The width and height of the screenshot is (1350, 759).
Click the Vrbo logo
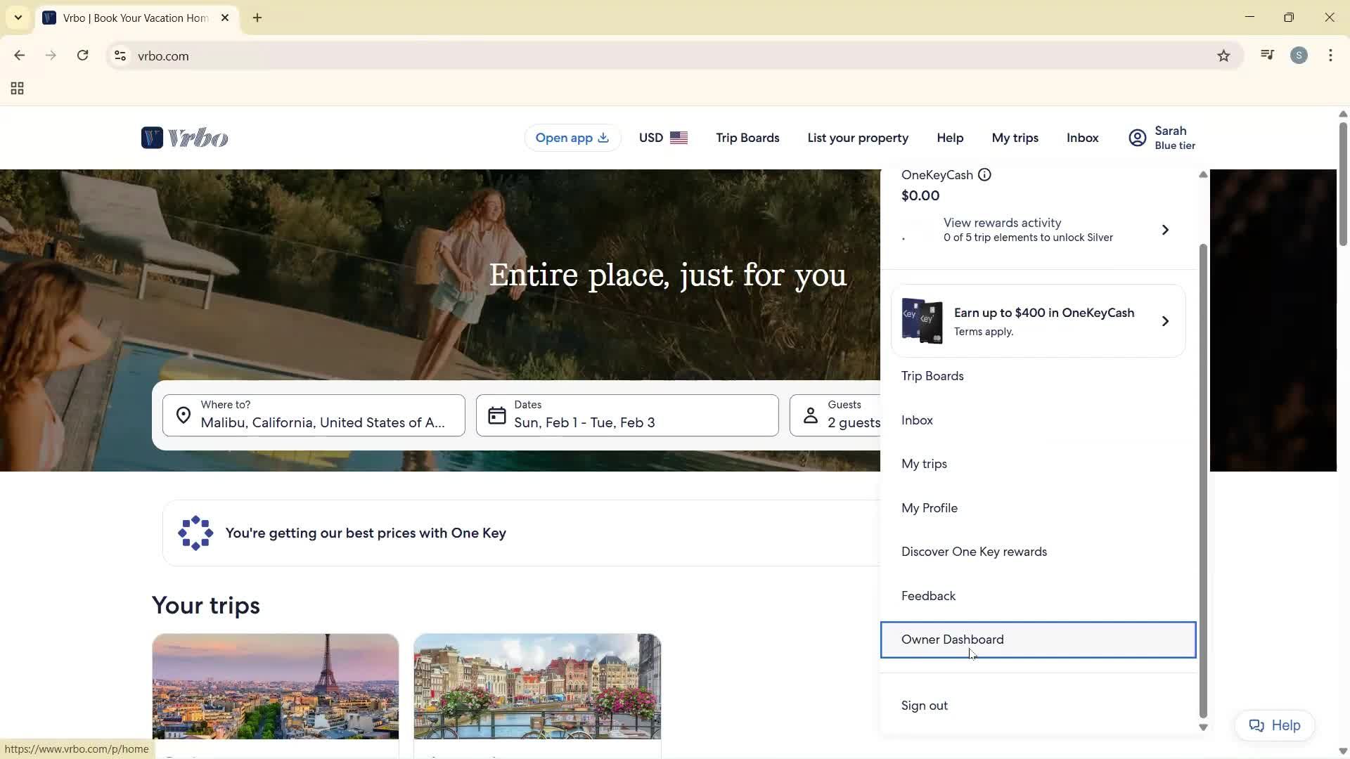(x=184, y=138)
